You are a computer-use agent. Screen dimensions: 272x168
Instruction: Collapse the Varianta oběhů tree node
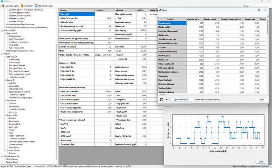[x=2, y=30]
